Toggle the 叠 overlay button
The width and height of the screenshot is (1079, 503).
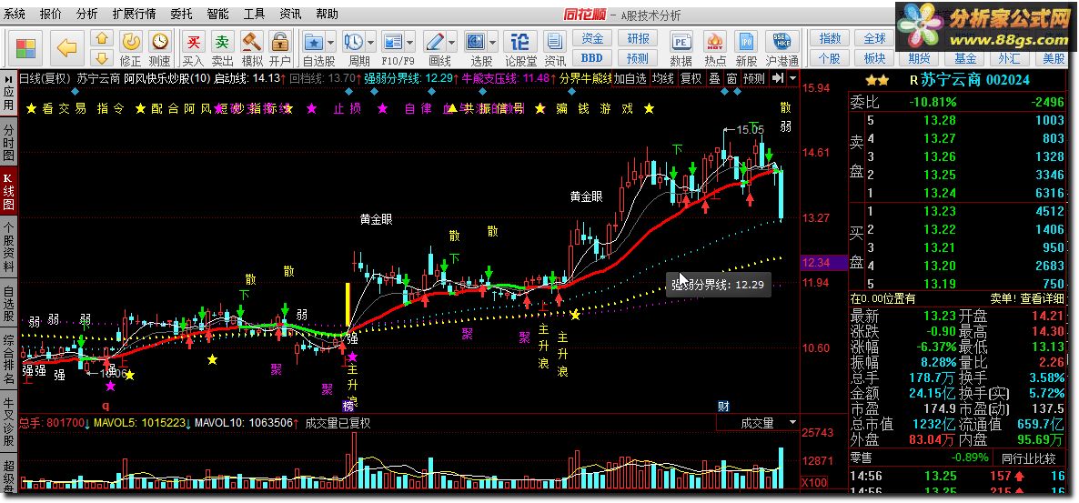coord(714,78)
